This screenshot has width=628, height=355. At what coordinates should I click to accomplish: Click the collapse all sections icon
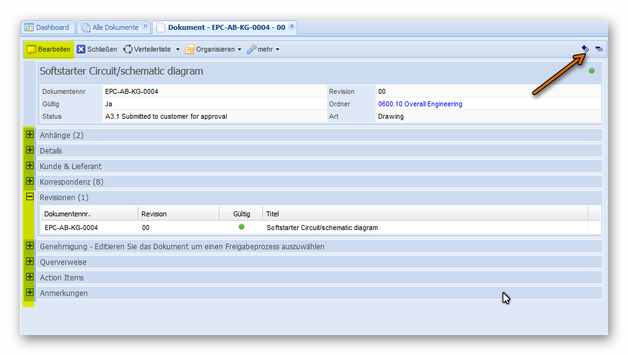coord(599,48)
